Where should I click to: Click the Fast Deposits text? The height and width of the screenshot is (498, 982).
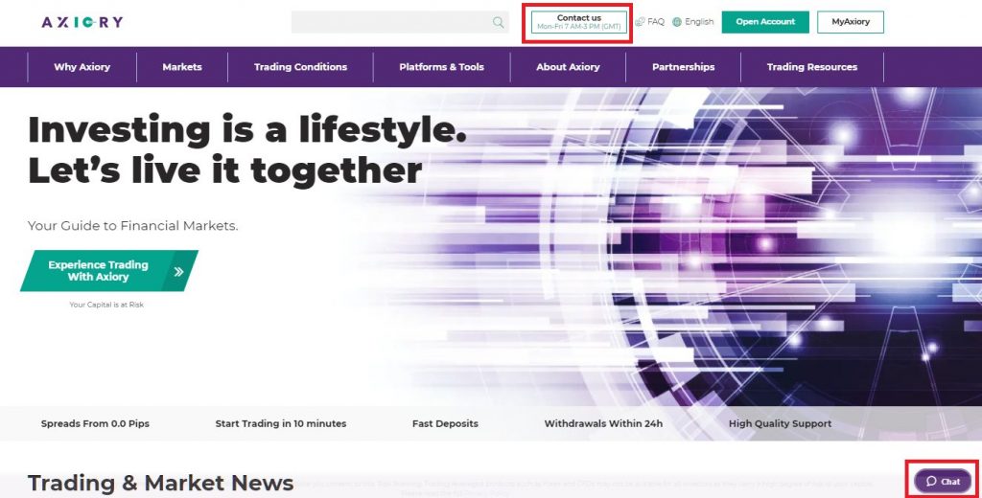coord(445,423)
